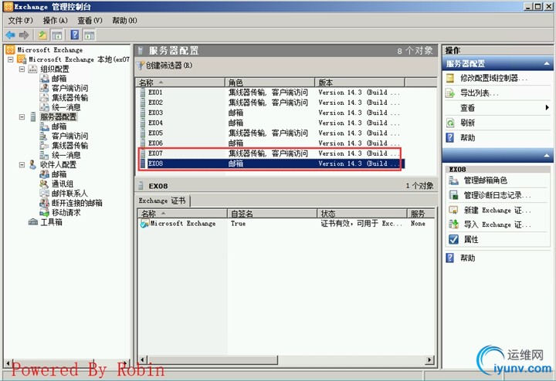This screenshot has width=556, height=381.
Task: Open the 查看(V) menu
Action: pos(90,21)
